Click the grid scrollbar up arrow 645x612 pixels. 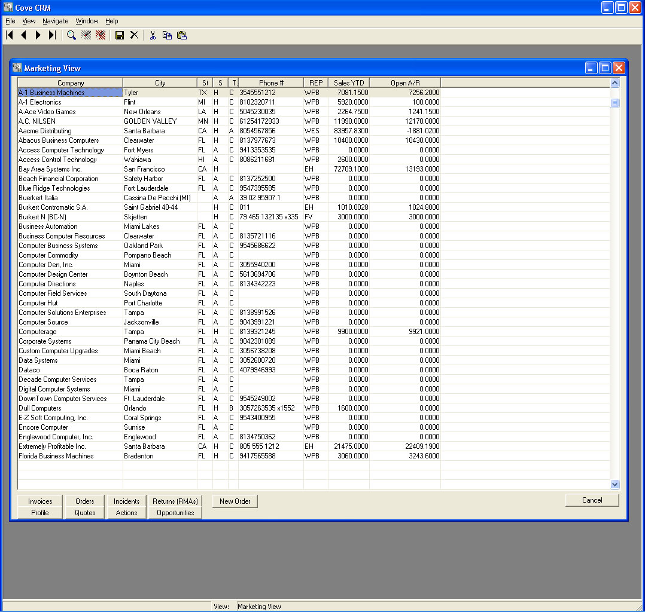pos(614,82)
